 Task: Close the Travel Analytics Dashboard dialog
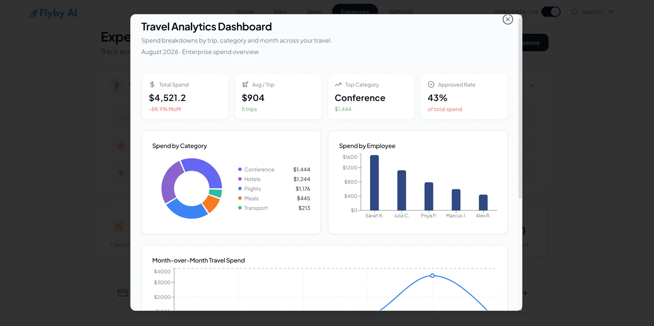(x=508, y=19)
